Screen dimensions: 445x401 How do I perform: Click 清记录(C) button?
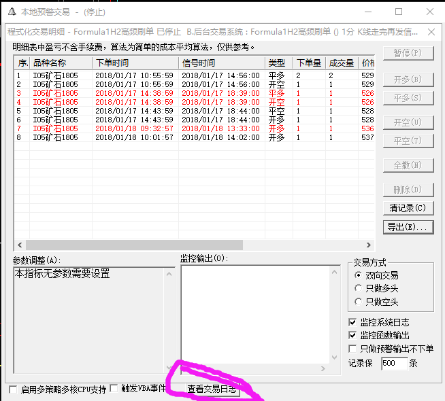click(x=408, y=208)
